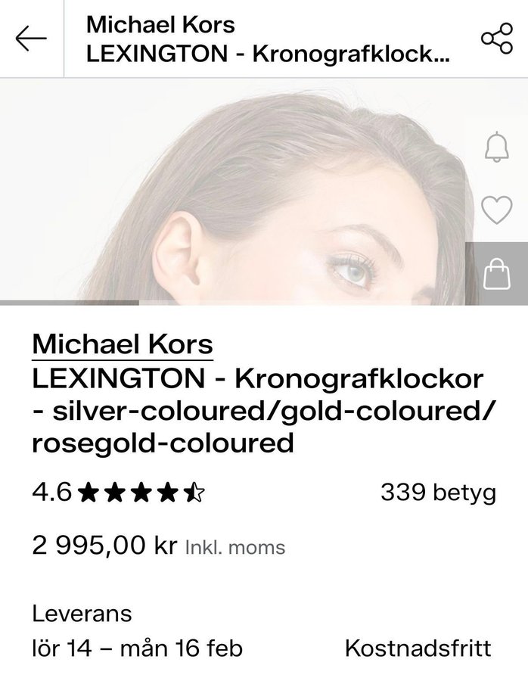Open the Leverans delivery section

[x=82, y=613]
